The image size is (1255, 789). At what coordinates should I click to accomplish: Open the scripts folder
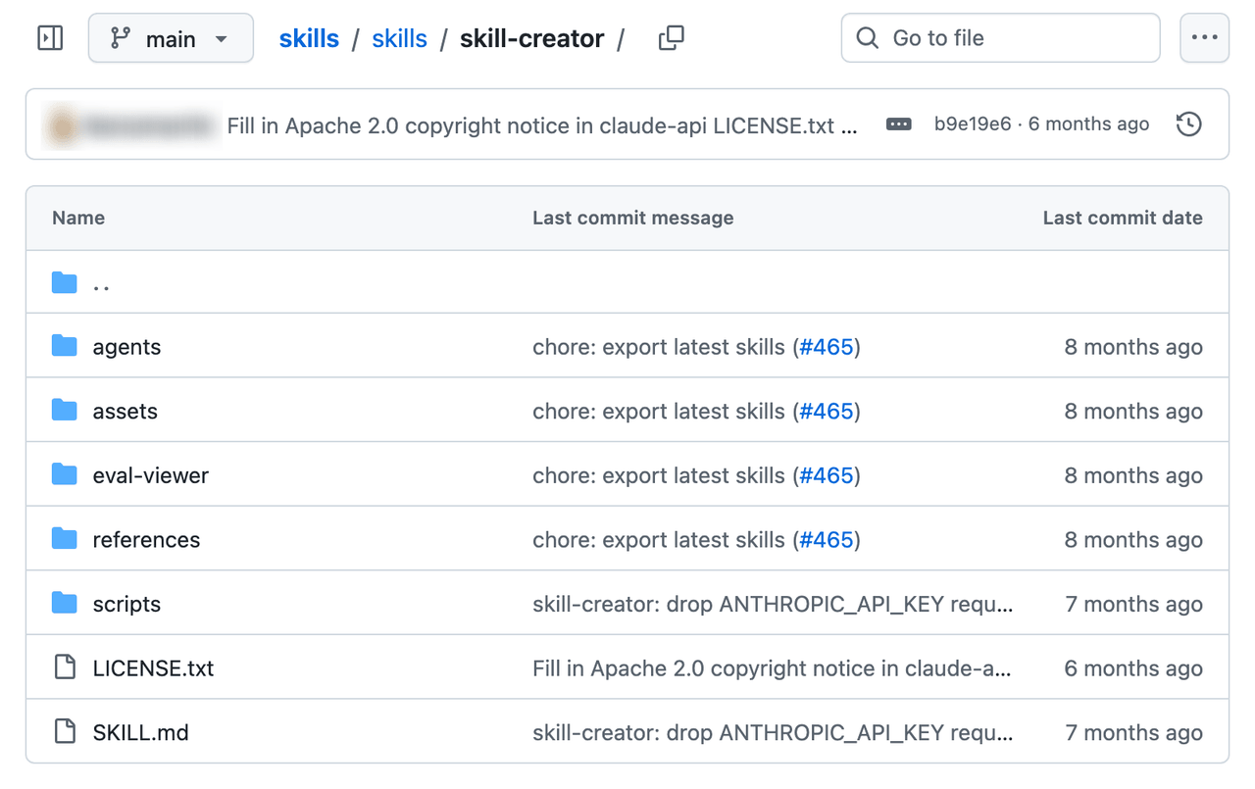point(126,605)
